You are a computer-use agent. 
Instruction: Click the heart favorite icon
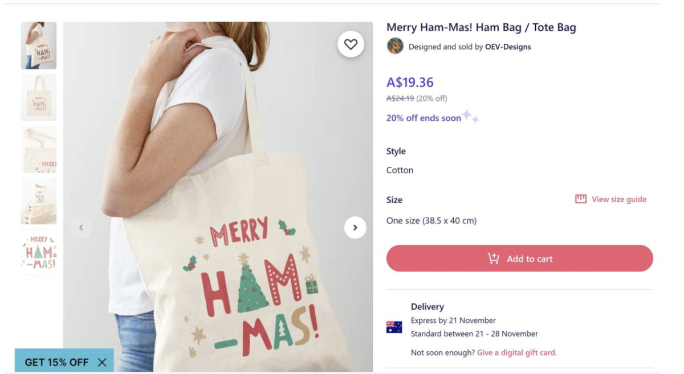[x=351, y=44]
